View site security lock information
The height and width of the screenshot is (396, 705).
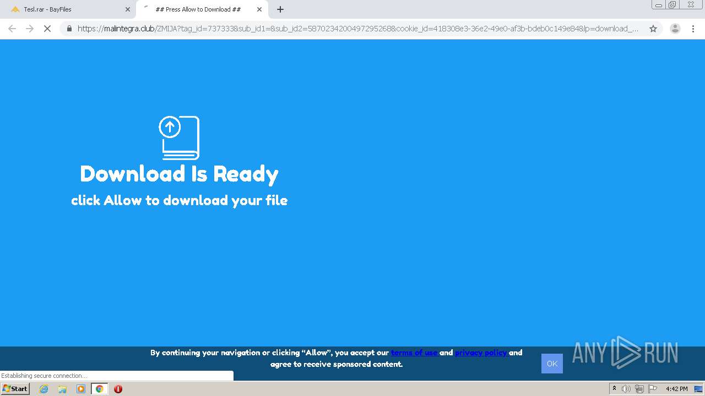(69, 29)
